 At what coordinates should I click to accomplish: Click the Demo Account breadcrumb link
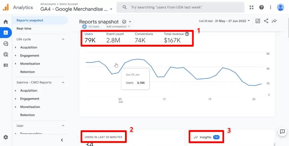(69, 4)
